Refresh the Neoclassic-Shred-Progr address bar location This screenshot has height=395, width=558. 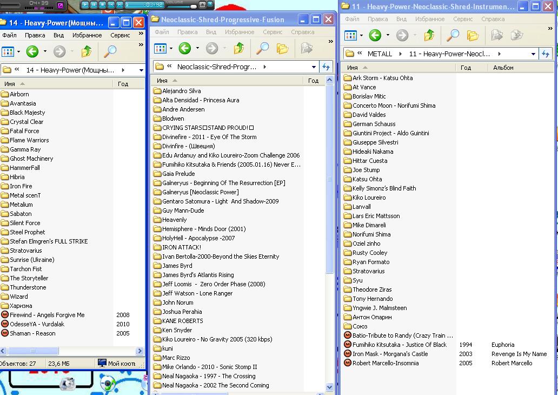pos(326,67)
